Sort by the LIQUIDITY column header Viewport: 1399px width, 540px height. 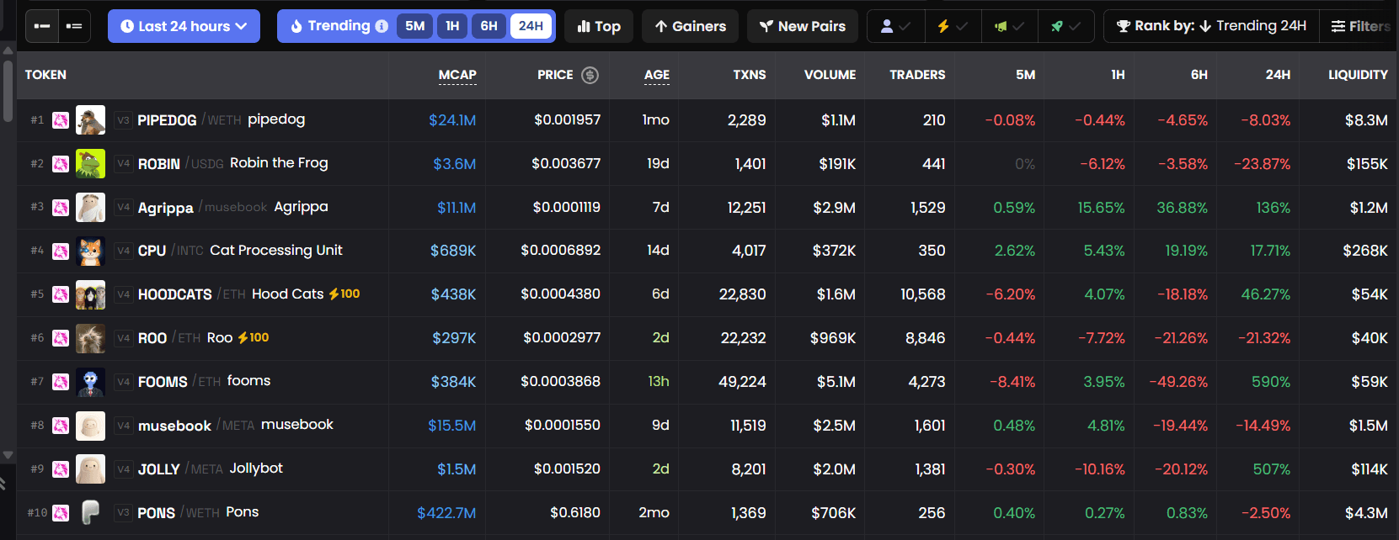(1358, 75)
